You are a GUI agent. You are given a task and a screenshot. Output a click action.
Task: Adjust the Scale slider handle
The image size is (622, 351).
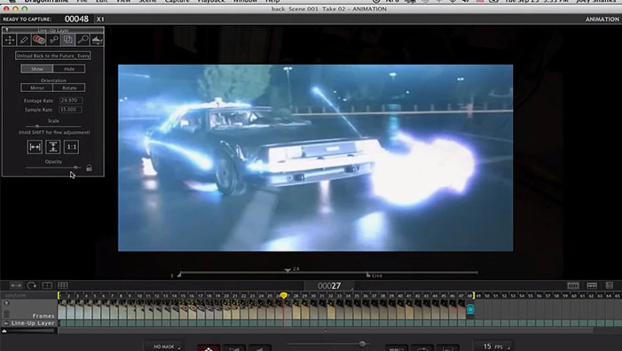(37, 126)
